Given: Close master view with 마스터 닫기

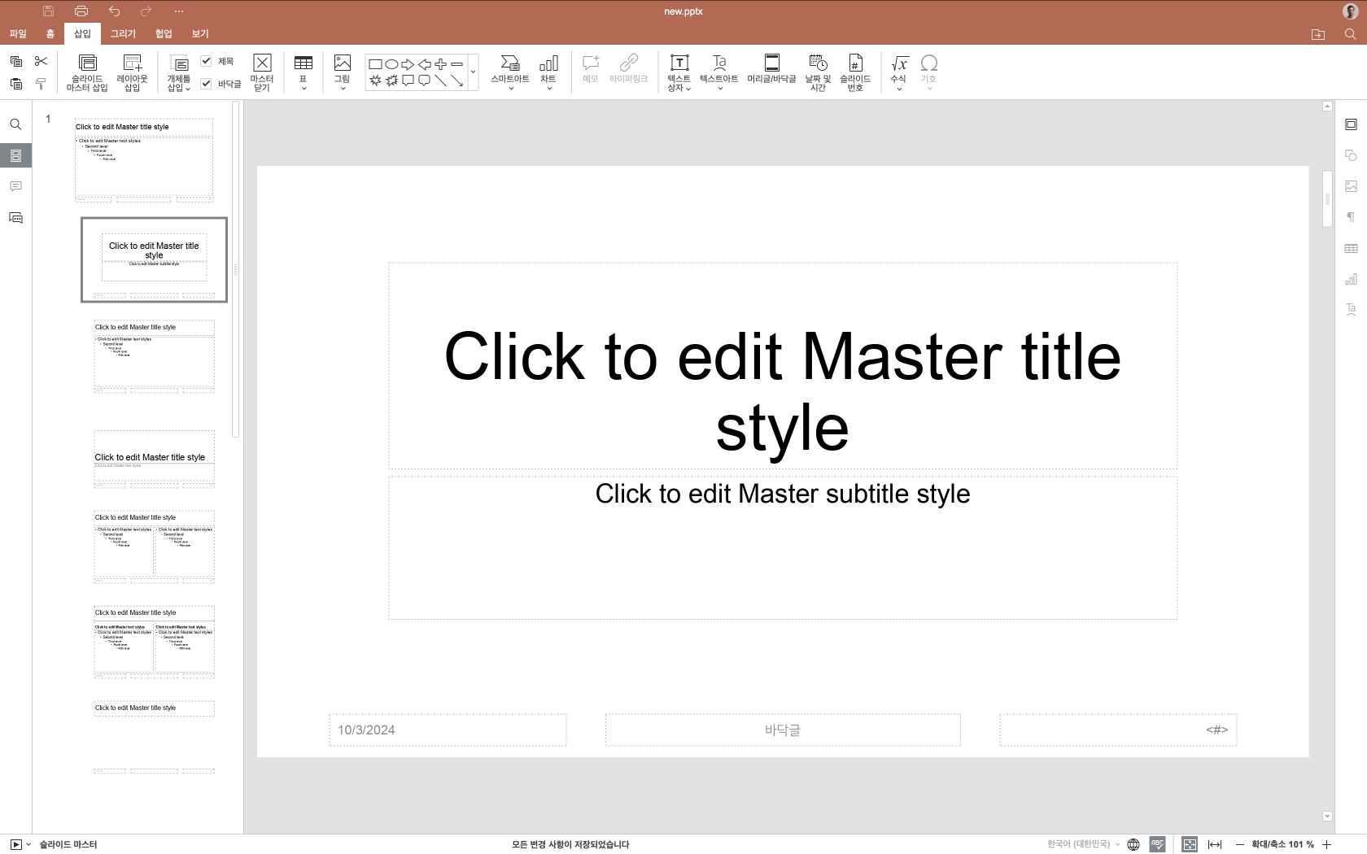Looking at the screenshot, I should (x=262, y=72).
